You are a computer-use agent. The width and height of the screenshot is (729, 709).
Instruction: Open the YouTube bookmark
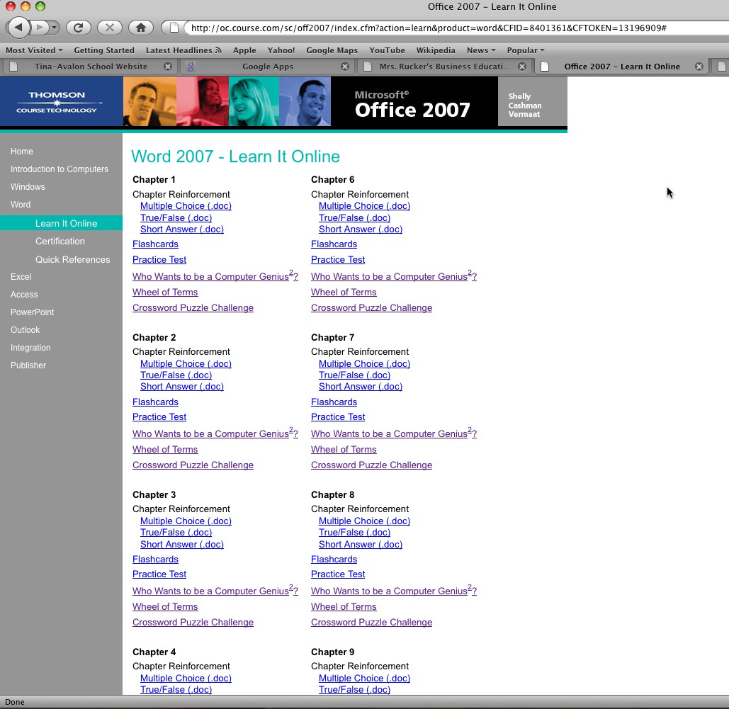[388, 50]
